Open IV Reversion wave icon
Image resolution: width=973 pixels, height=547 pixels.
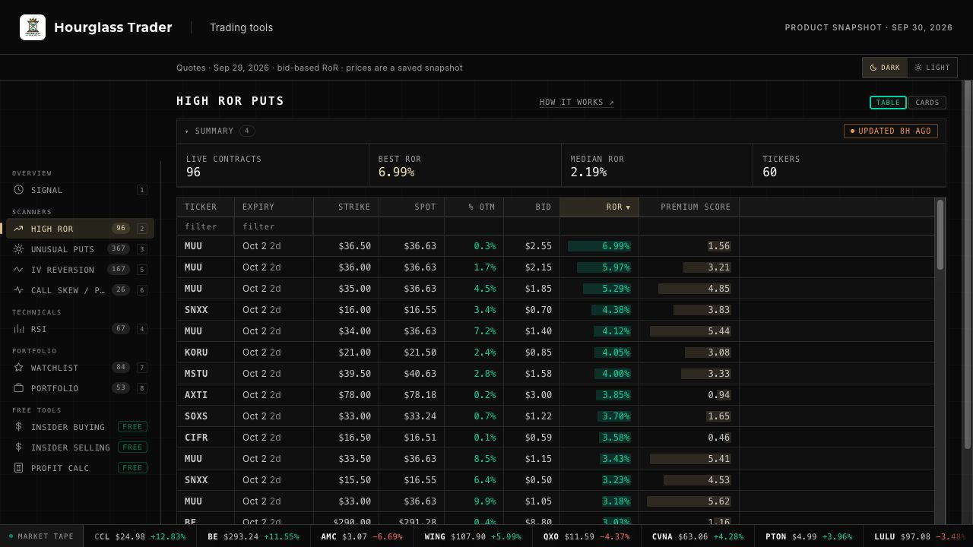pyautogui.click(x=18, y=270)
